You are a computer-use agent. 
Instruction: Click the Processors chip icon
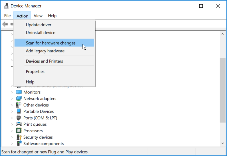tap(19, 131)
